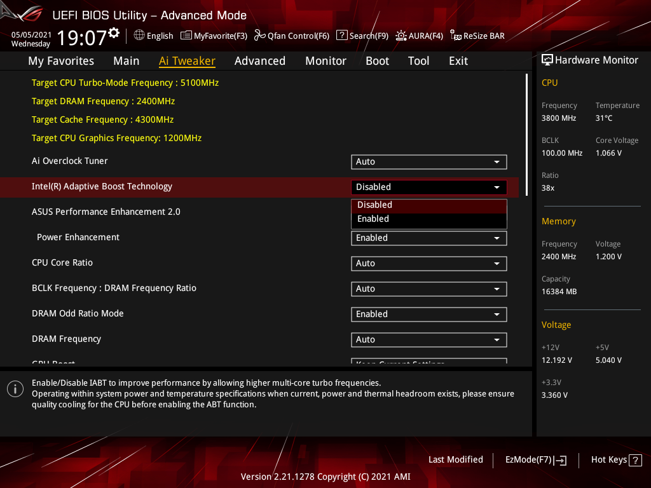Click the Hot Keys question mark icon
Viewport: 651px width, 488px height.
[x=635, y=460]
